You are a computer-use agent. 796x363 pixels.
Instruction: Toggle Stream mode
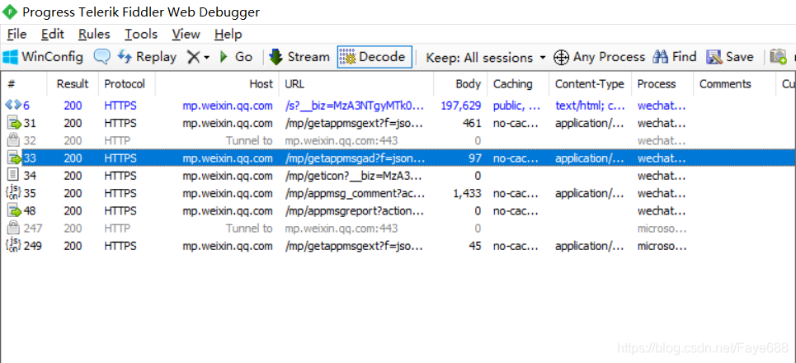299,57
